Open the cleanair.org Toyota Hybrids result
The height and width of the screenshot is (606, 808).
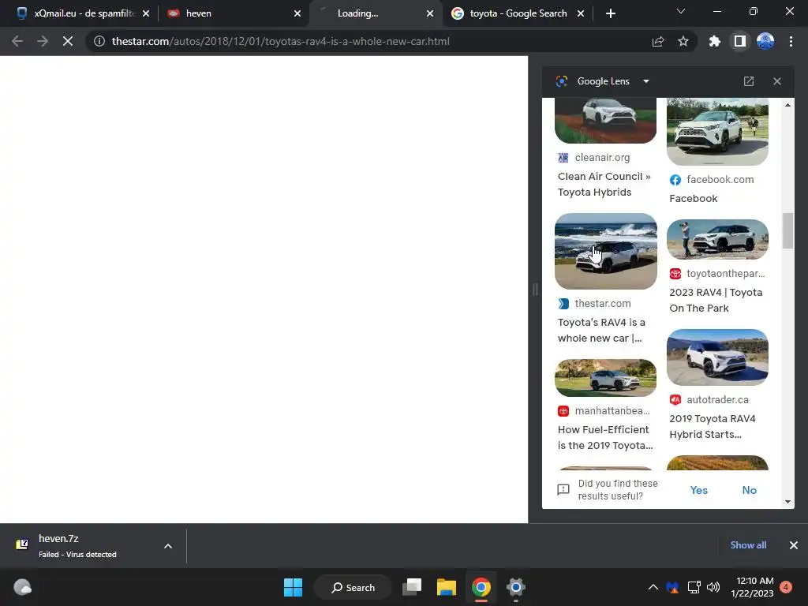tap(604, 184)
